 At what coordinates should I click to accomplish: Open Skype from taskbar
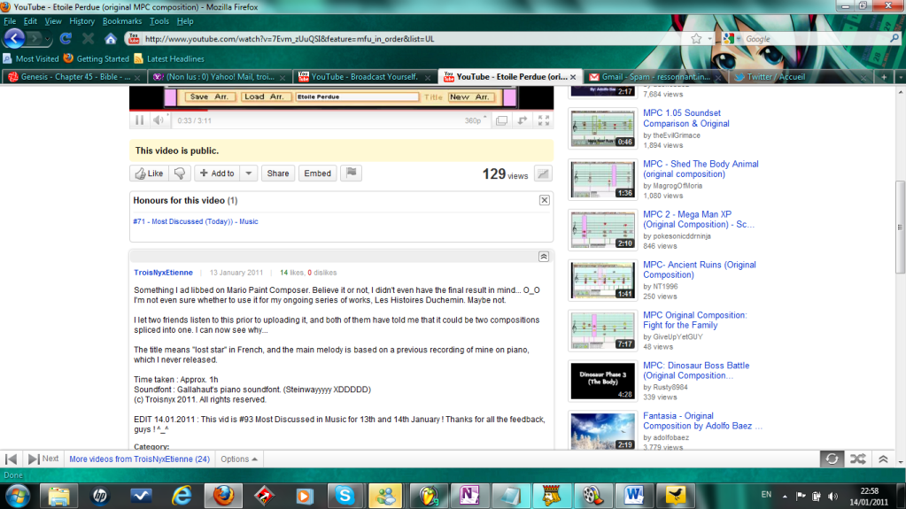pyautogui.click(x=345, y=496)
